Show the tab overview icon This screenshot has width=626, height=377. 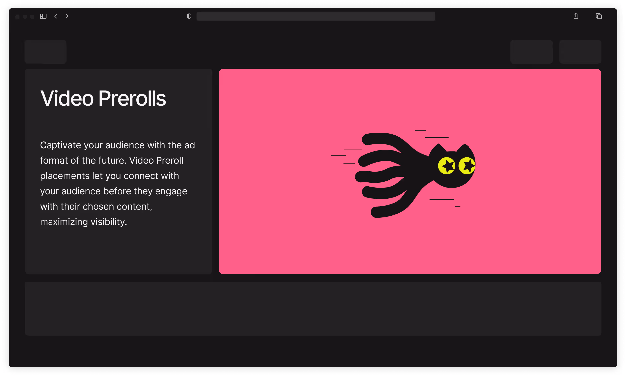(x=599, y=16)
